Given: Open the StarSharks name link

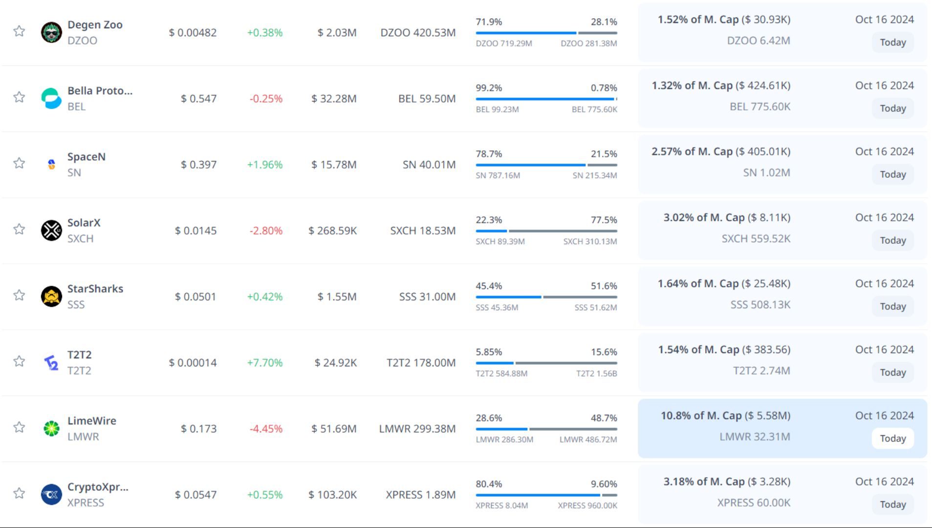Looking at the screenshot, I should tap(95, 289).
